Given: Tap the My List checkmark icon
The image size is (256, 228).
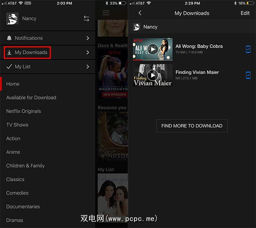Looking at the screenshot, I should [9, 67].
